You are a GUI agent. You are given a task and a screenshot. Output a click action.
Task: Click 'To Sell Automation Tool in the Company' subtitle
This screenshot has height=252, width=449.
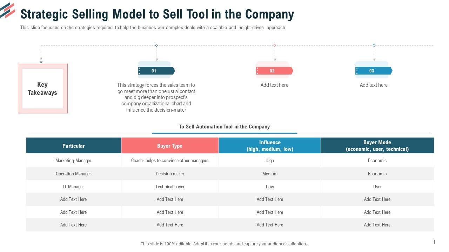(224, 127)
